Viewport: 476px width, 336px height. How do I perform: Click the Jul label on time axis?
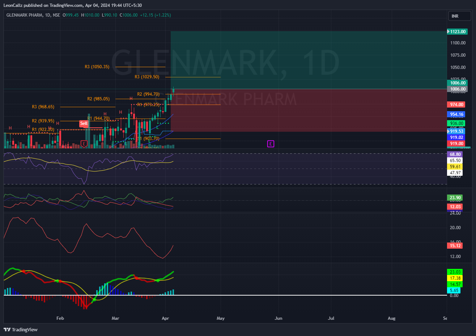point(331,318)
